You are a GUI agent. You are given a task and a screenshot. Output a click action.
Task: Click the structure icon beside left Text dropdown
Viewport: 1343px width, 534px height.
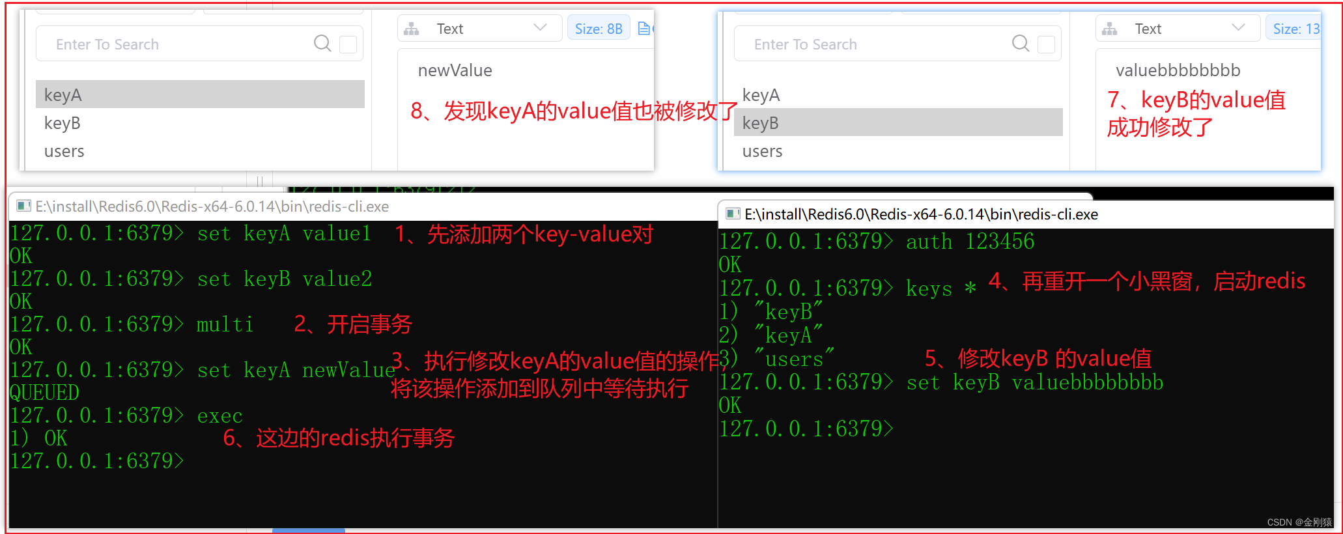pyautogui.click(x=412, y=29)
